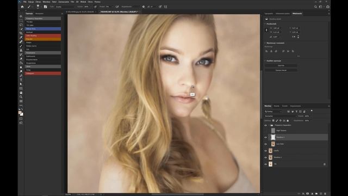The width and height of the screenshot is (348, 196).
Task: Select the Zoom tool in the toolbox
Action: [21, 97]
